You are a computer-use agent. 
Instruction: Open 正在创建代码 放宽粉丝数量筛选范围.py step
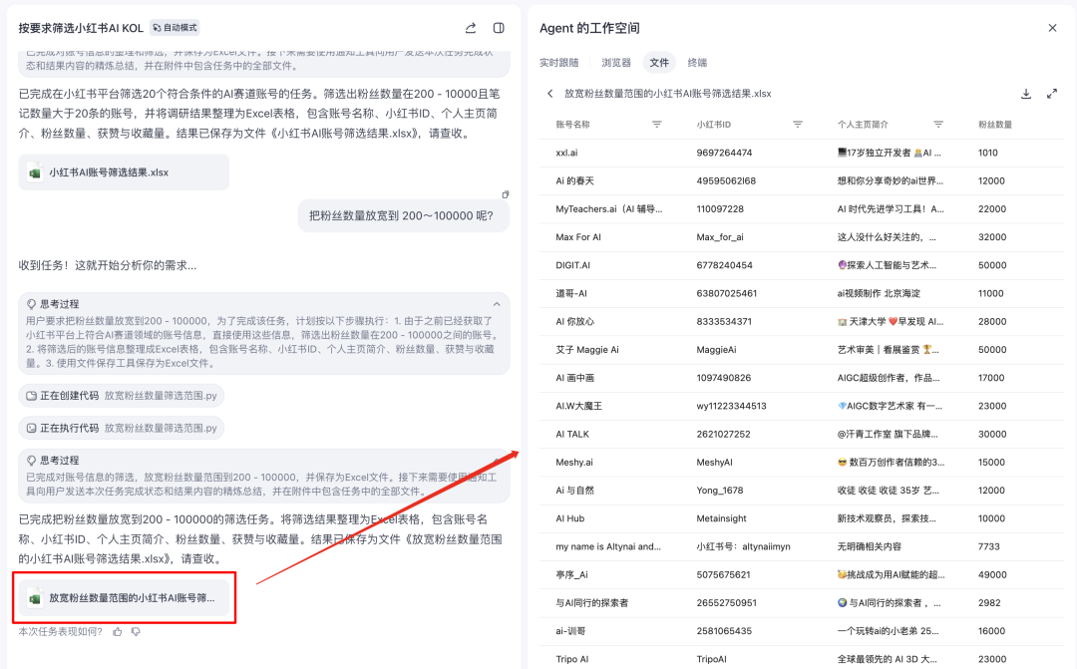tap(122, 396)
